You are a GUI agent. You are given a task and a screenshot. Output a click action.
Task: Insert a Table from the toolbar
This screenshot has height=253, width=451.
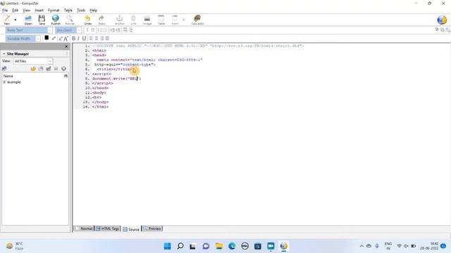click(161, 20)
